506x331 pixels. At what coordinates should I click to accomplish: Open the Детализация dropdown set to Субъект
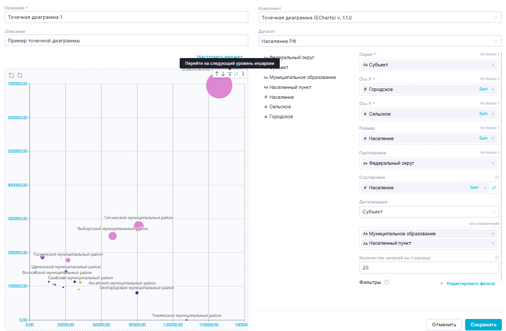(430, 212)
